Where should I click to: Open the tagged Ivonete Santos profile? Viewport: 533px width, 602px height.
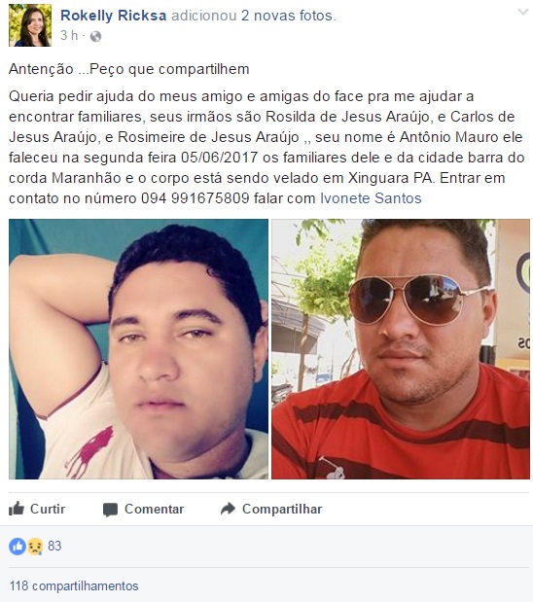(x=371, y=198)
